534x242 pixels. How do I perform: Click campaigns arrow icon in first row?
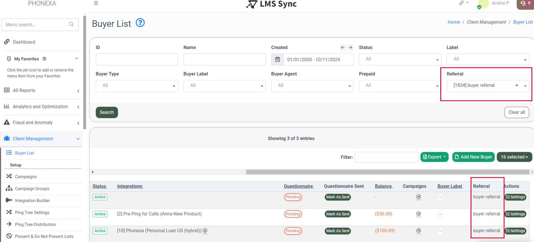point(418,197)
